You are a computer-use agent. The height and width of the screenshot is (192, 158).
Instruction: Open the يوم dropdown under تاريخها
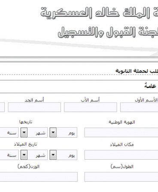tap(64, 132)
